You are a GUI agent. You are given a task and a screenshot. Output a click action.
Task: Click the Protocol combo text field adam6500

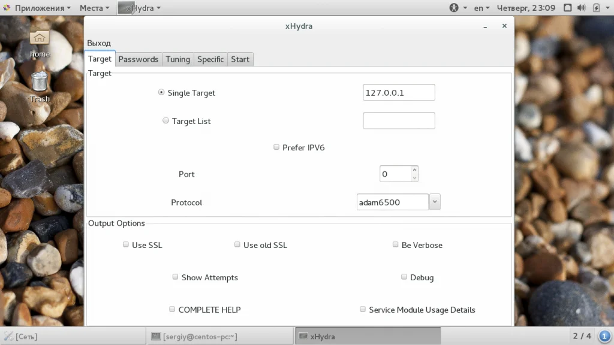[x=392, y=202]
